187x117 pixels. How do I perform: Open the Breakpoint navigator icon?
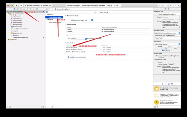point(34,9)
